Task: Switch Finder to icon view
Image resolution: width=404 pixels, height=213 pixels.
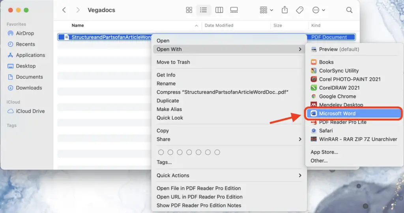Action: click(189, 10)
